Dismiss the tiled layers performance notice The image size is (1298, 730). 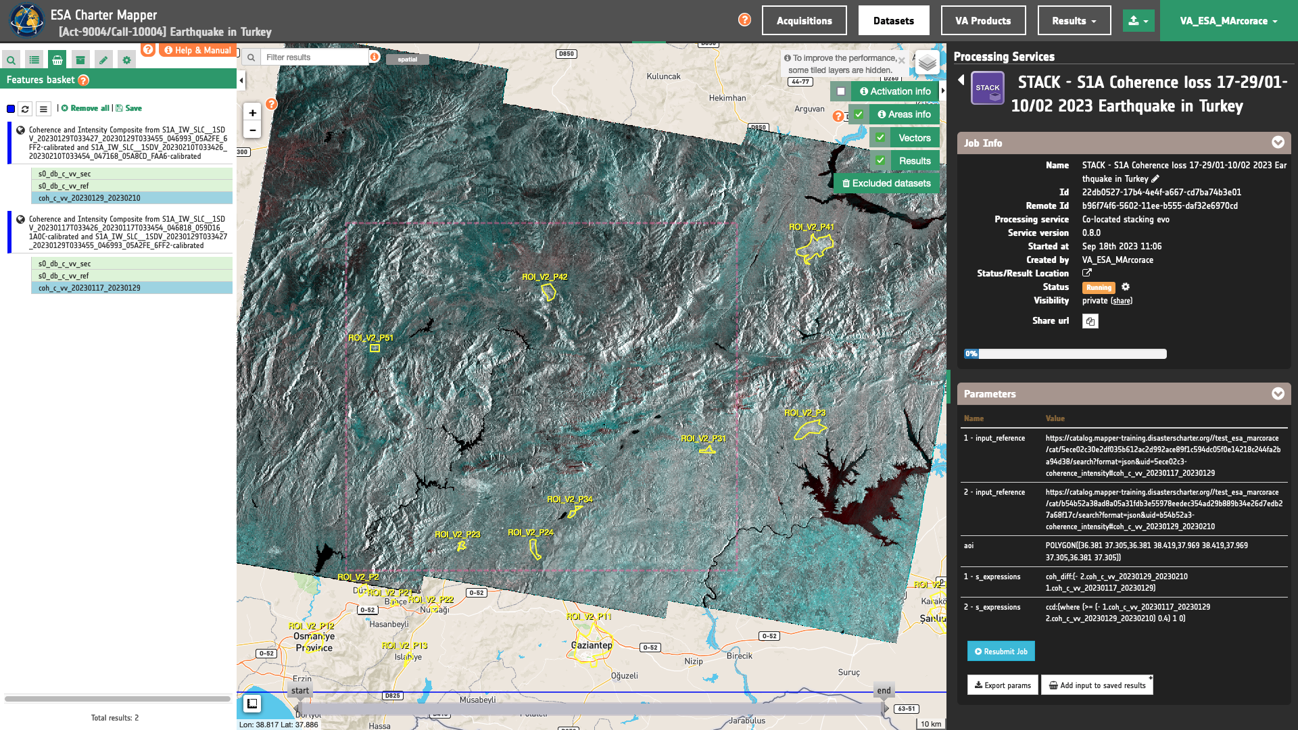pos(901,60)
